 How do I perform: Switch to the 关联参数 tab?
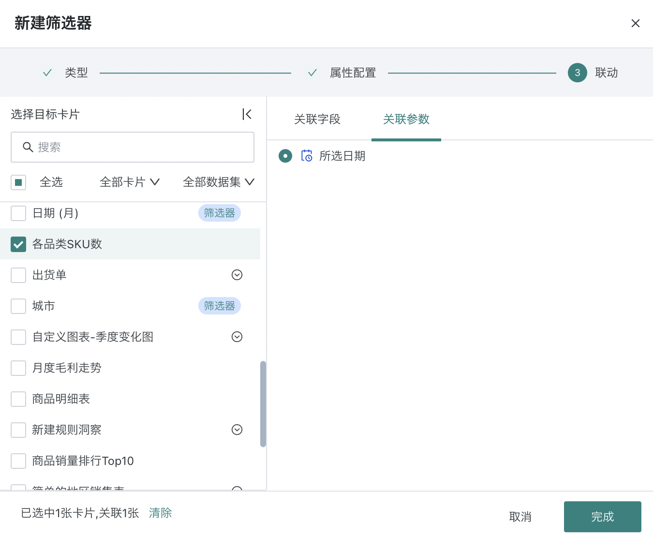(x=406, y=119)
